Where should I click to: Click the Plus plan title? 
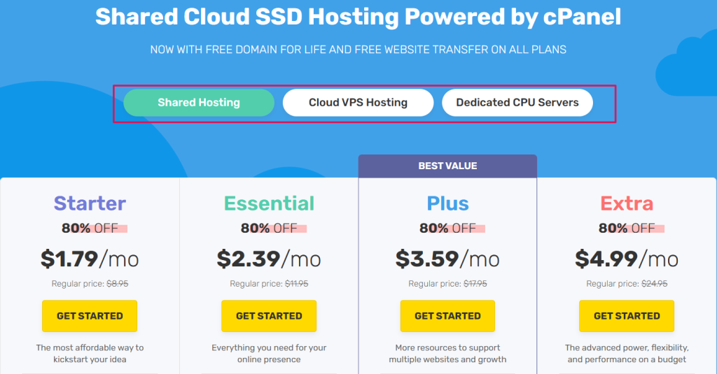coord(447,203)
